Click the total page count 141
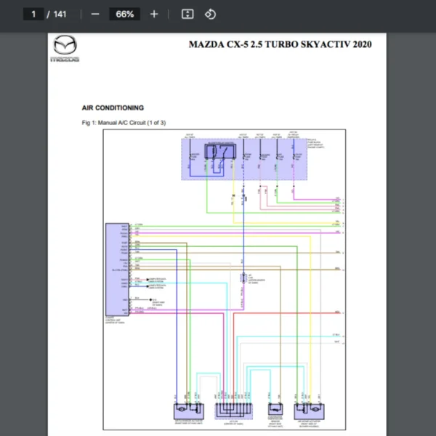The height and width of the screenshot is (436, 436). pos(60,14)
